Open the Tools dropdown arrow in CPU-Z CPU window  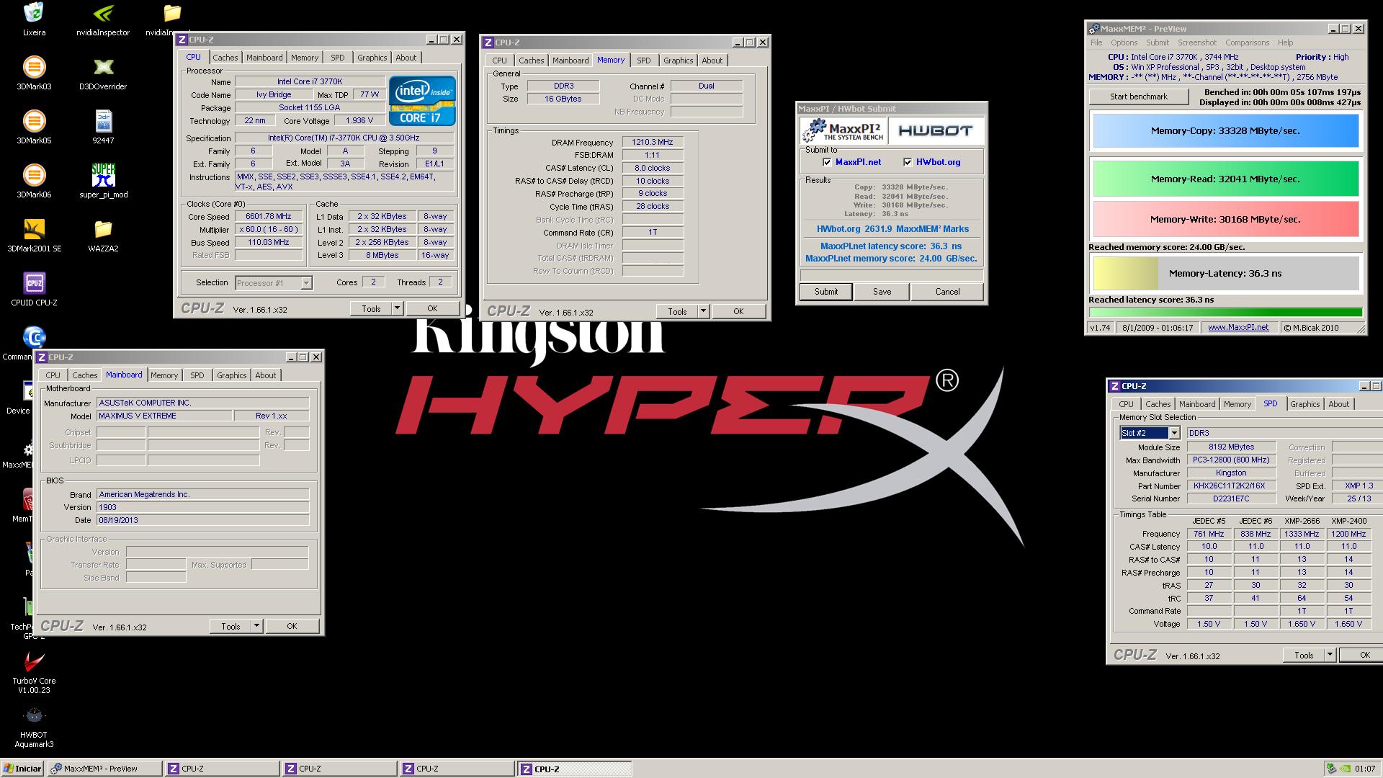tap(397, 308)
